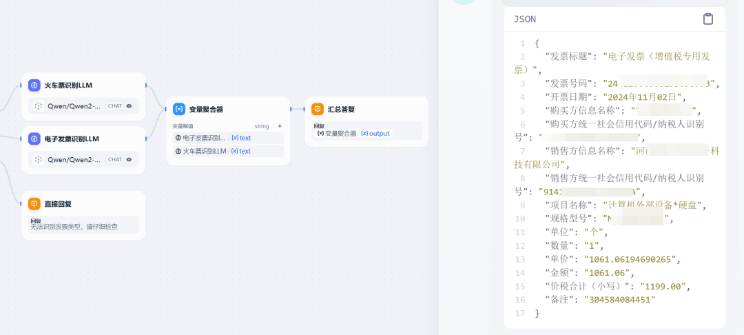This screenshot has height=335, width=744.
Task: Select the 电子发票识别LLM node title
Action: click(72, 139)
